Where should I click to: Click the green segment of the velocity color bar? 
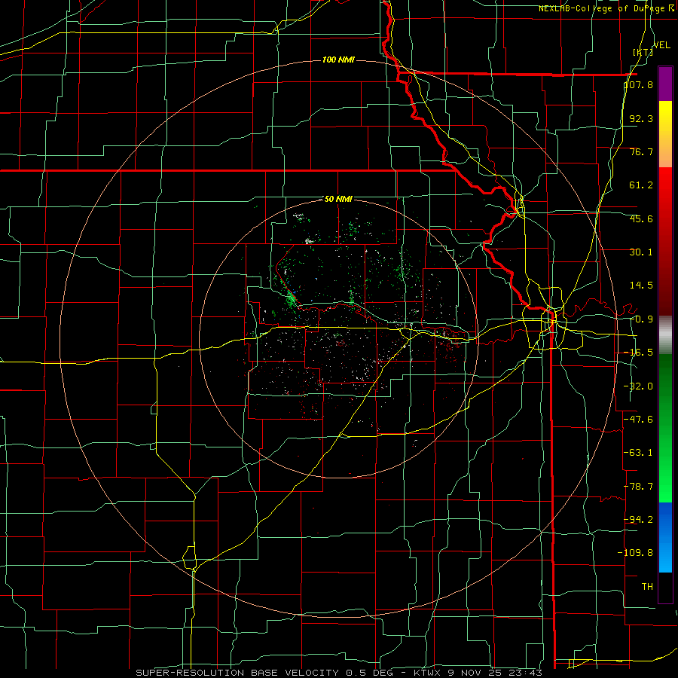click(x=665, y=428)
